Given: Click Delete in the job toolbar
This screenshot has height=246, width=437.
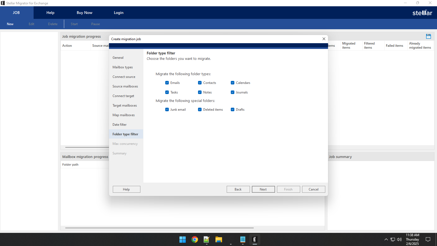Looking at the screenshot, I should click(x=53, y=24).
